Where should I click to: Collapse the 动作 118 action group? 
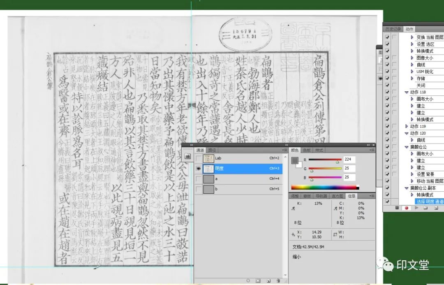pyautogui.click(x=406, y=92)
